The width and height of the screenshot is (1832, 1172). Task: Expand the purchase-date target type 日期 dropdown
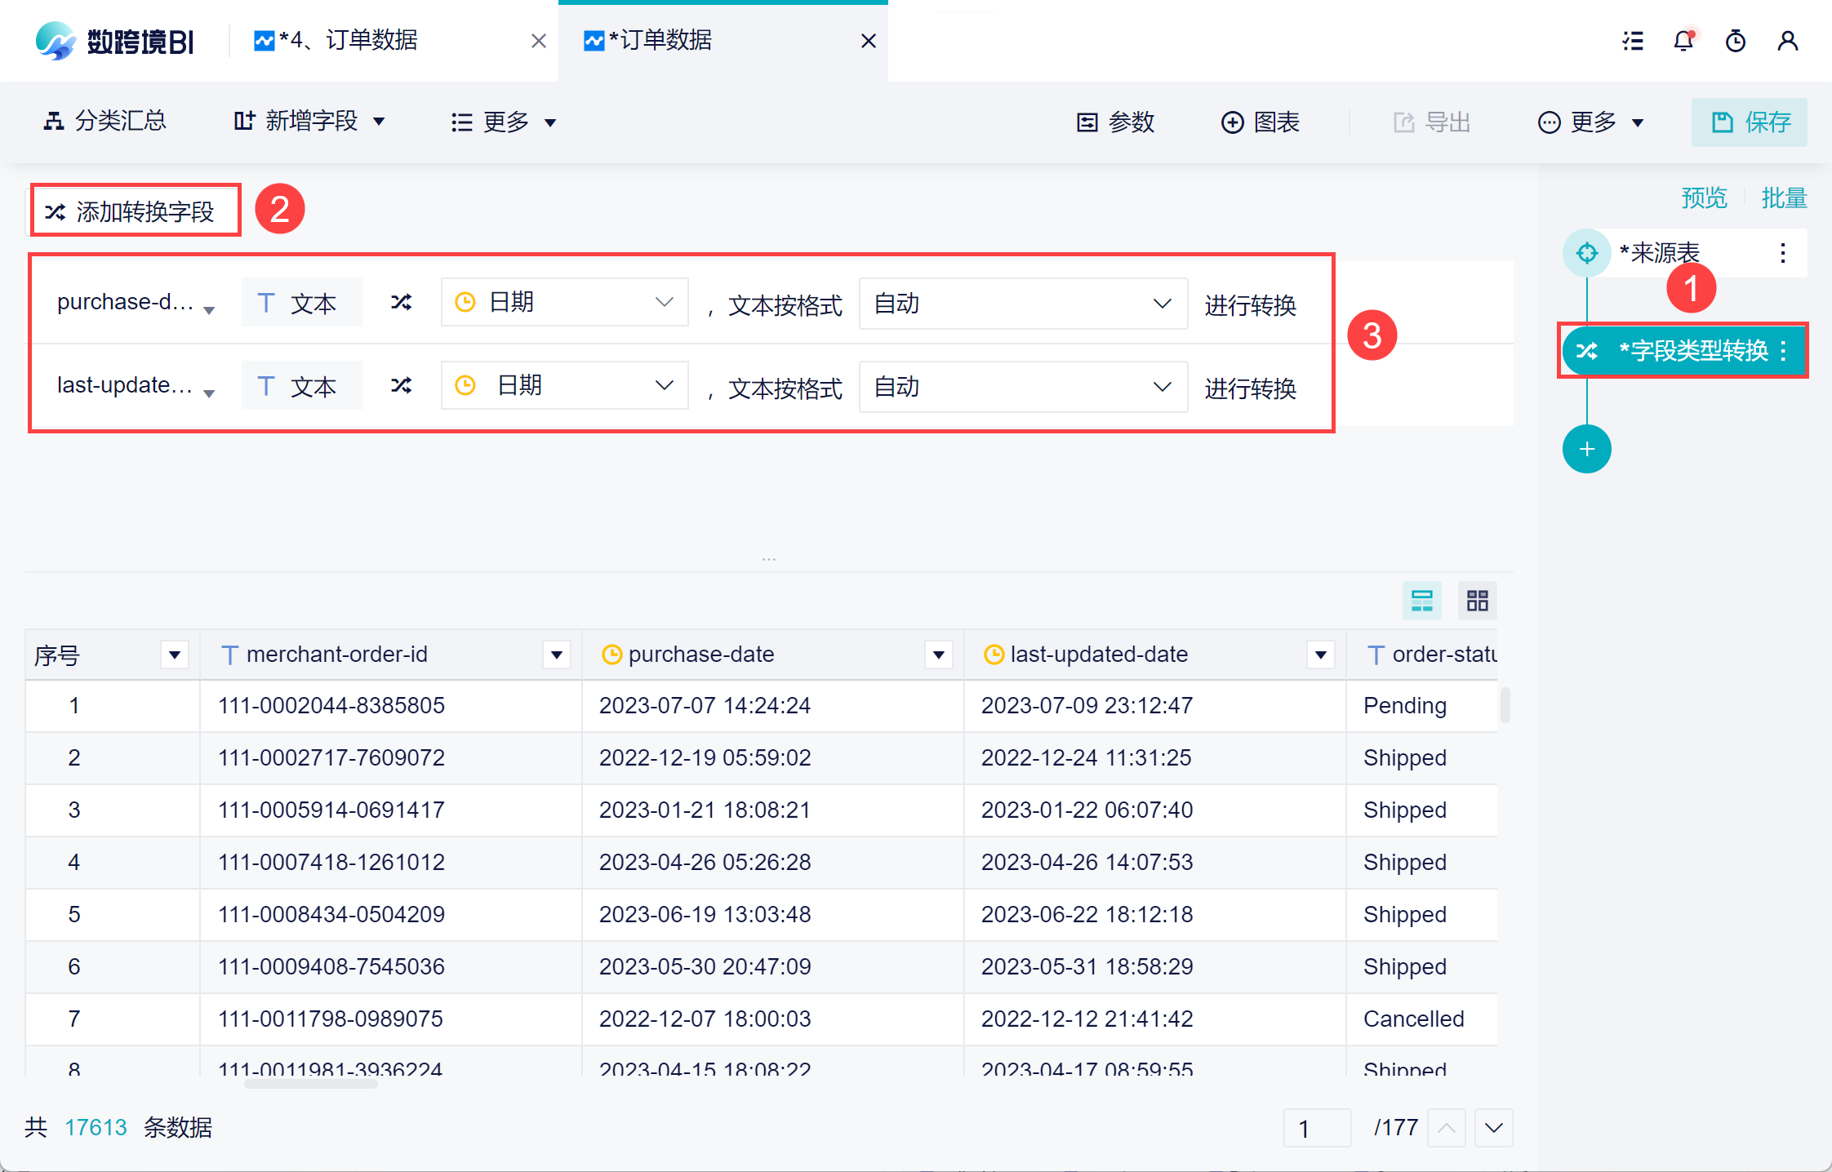[564, 303]
